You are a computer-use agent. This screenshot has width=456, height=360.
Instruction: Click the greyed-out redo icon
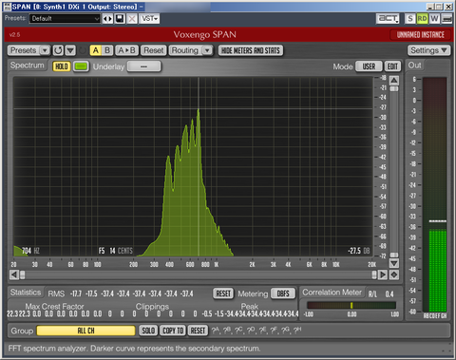tap(82, 50)
